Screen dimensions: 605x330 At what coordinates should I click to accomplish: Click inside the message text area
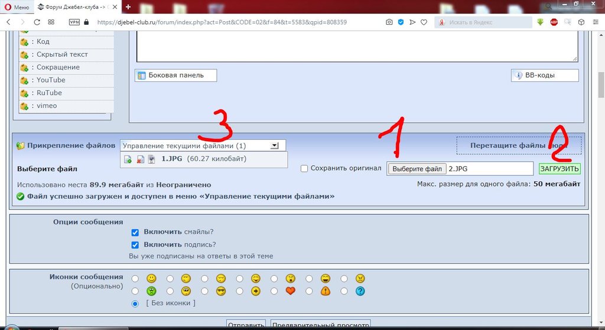click(x=357, y=46)
